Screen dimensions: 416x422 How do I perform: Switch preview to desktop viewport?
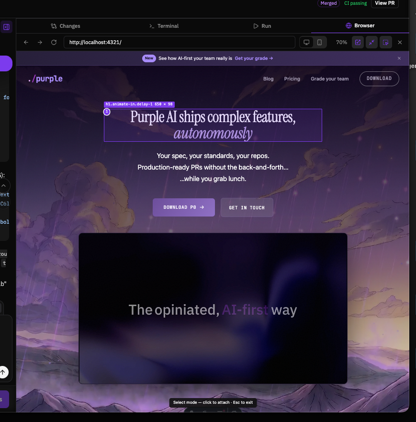click(306, 42)
